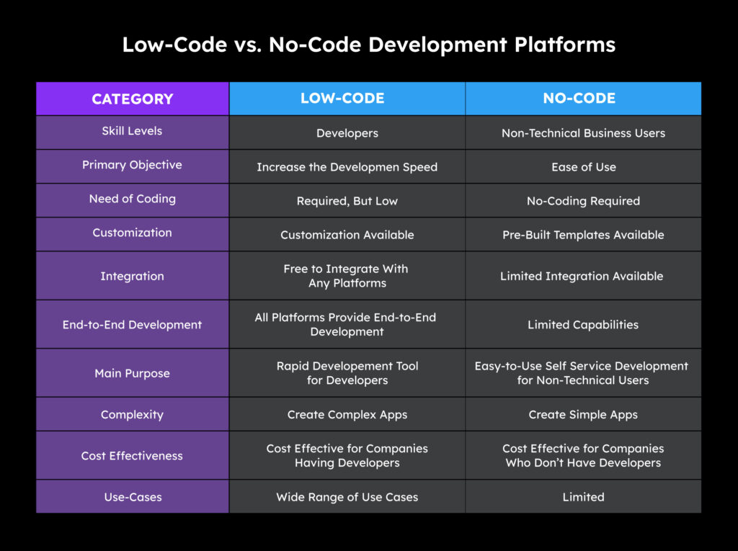The height and width of the screenshot is (551, 738).
Task: Click 'Cost Effective for Companies Having Developers'
Action: point(347,455)
